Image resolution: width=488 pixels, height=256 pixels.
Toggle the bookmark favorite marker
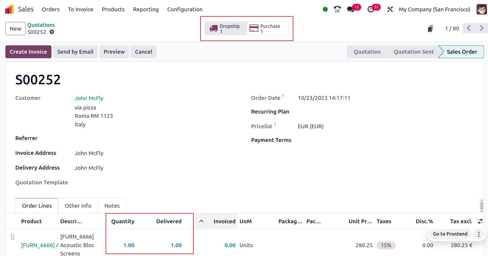pyautogui.click(x=430, y=28)
